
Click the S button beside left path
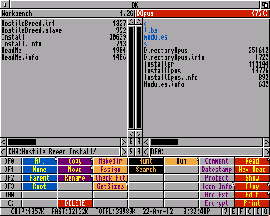tap(131, 151)
